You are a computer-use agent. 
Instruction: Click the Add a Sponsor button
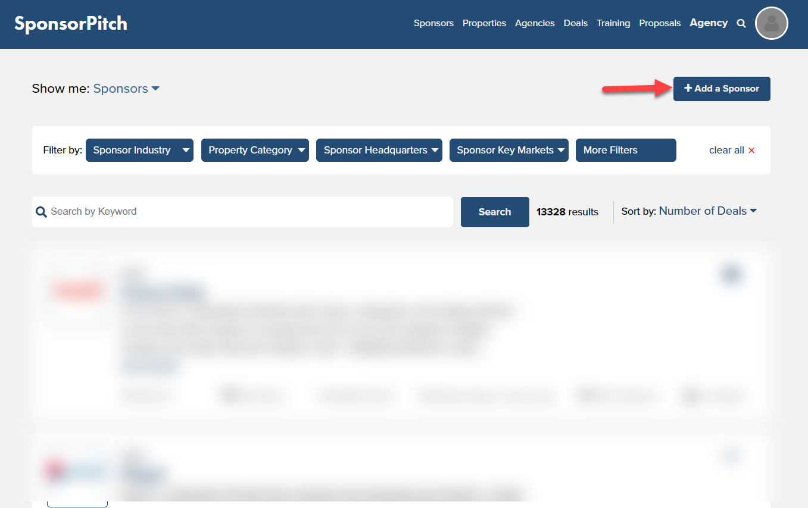point(722,89)
